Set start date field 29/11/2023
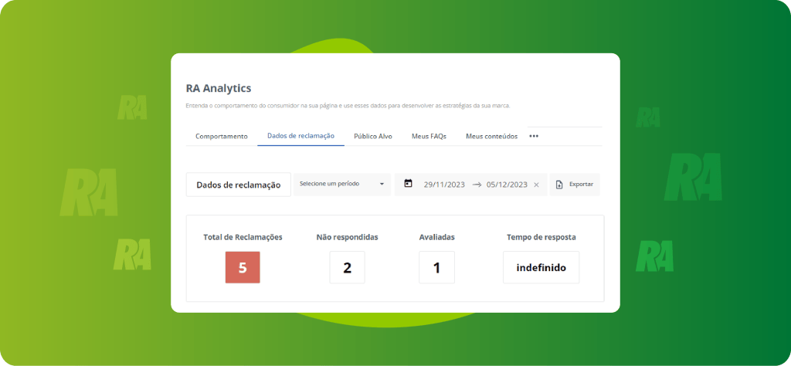The image size is (791, 366). [x=444, y=185]
